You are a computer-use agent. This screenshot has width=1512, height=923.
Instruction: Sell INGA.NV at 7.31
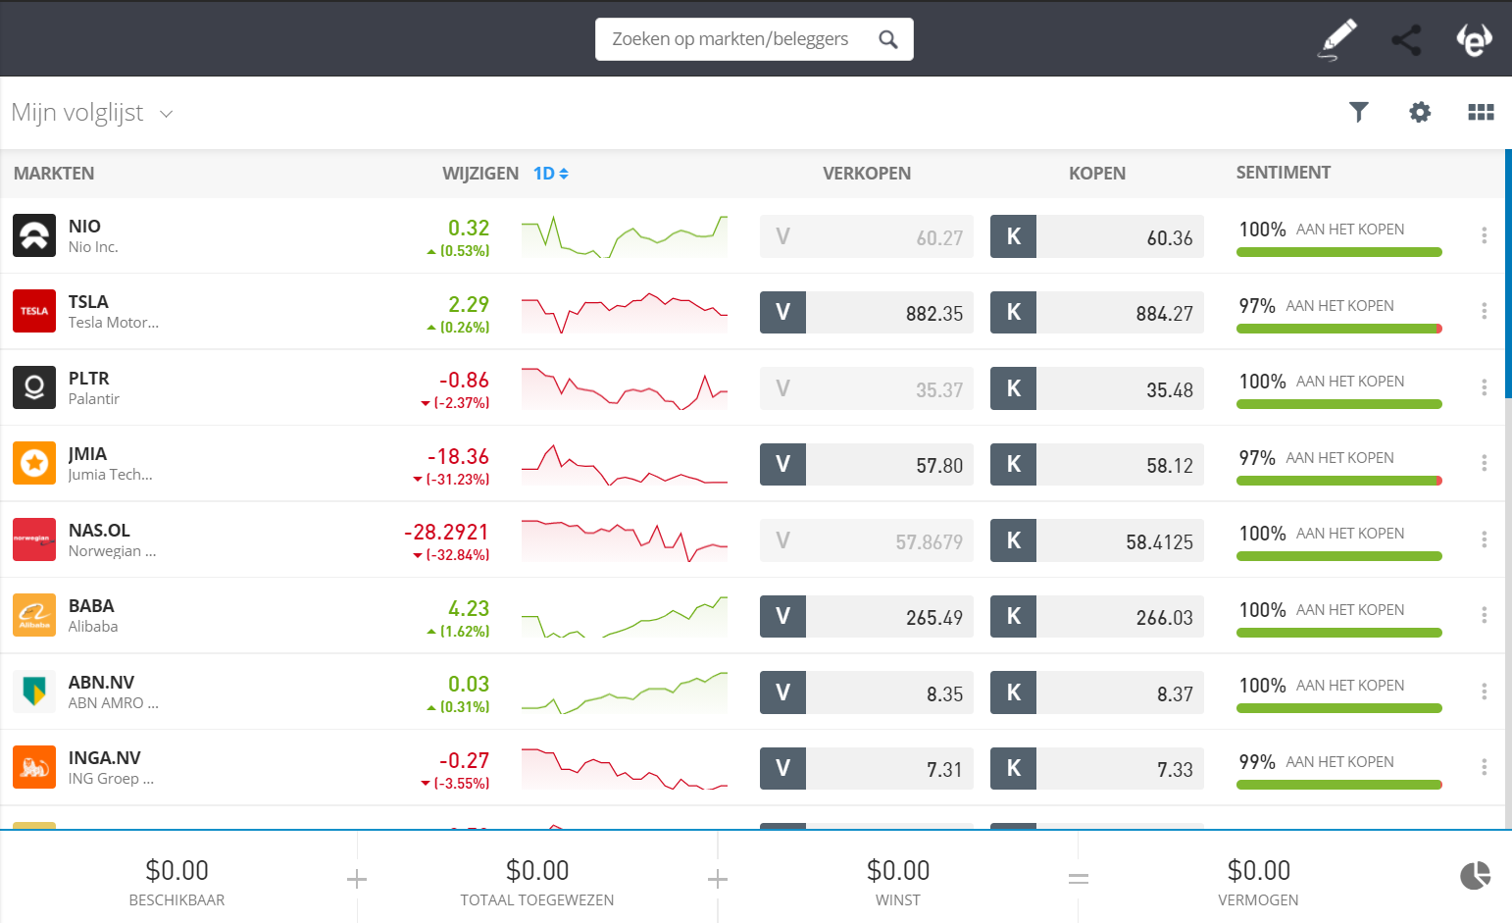point(867,768)
